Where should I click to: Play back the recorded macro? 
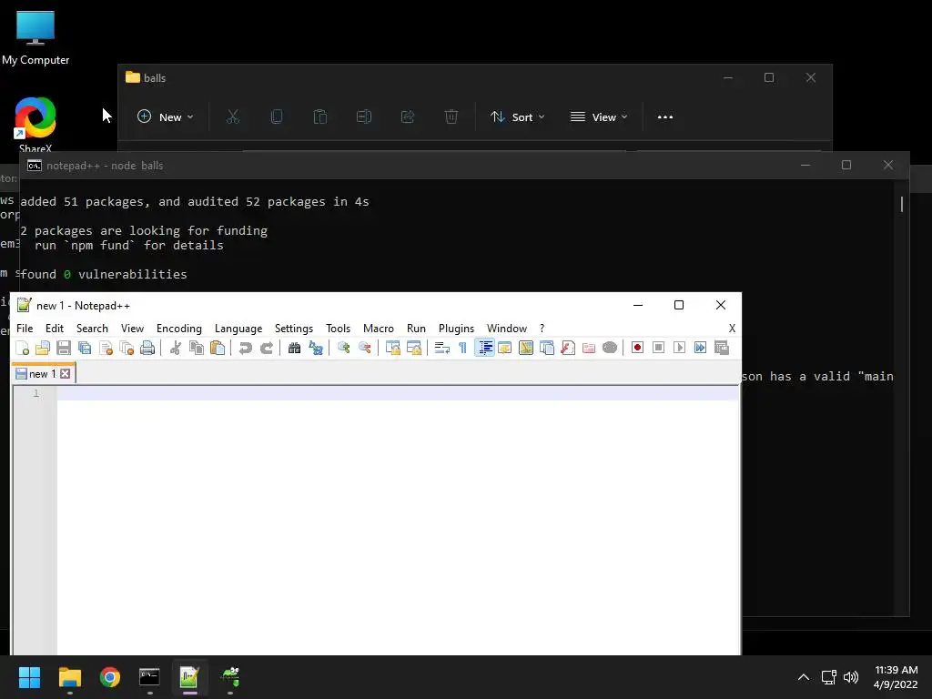click(x=679, y=349)
